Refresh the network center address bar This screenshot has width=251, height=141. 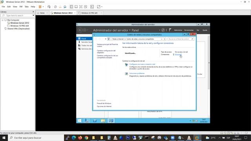click(x=165, y=39)
